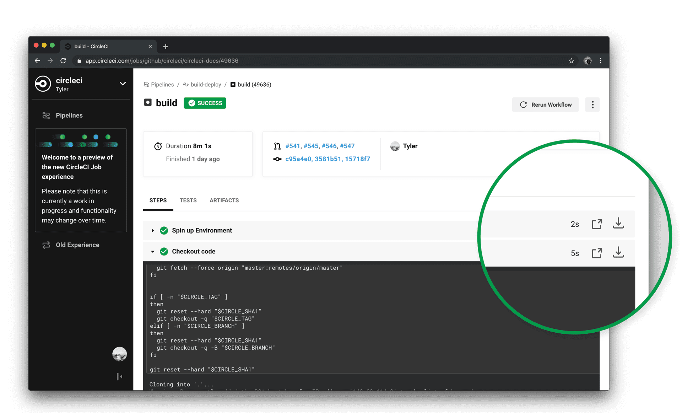Open the more options menu beside Rerun Workflow
Image resolution: width=682 pixels, height=413 pixels.
coord(592,104)
